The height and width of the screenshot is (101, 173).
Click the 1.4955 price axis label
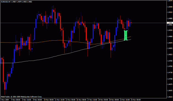tap(170, 25)
